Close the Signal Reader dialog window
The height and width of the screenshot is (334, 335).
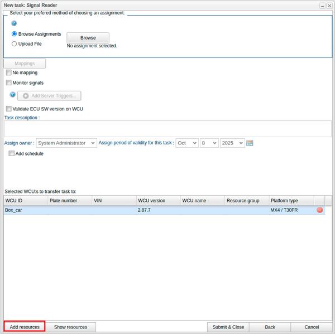coord(329,5)
